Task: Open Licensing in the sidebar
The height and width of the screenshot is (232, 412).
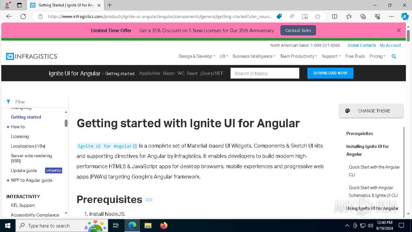Action: [x=20, y=137]
